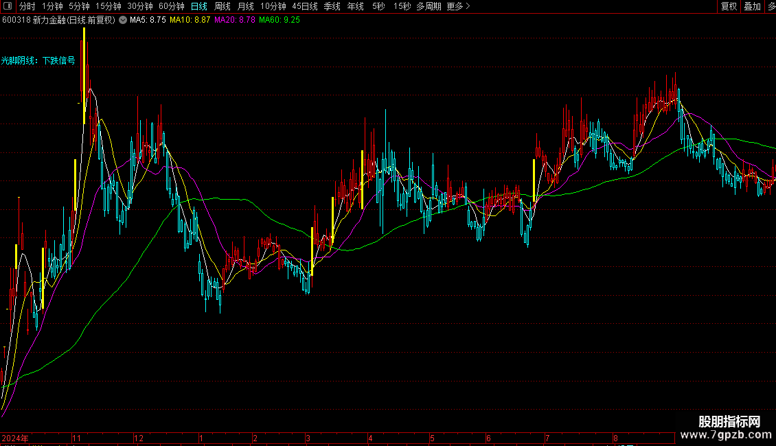Click the round arrow icon beside stock name
The image size is (776, 446).
click(x=123, y=20)
